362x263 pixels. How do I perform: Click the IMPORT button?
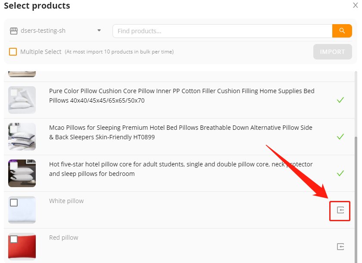point(332,52)
